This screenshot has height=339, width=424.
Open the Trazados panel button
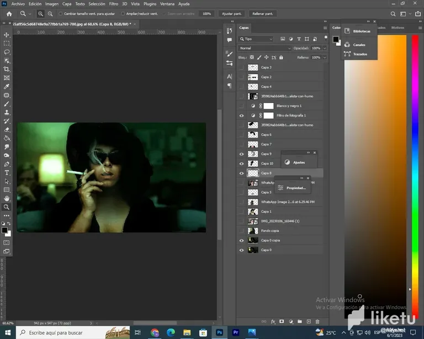pos(356,54)
